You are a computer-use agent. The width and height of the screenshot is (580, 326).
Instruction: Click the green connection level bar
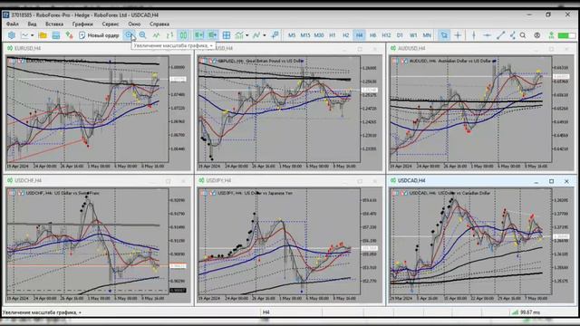point(566,35)
